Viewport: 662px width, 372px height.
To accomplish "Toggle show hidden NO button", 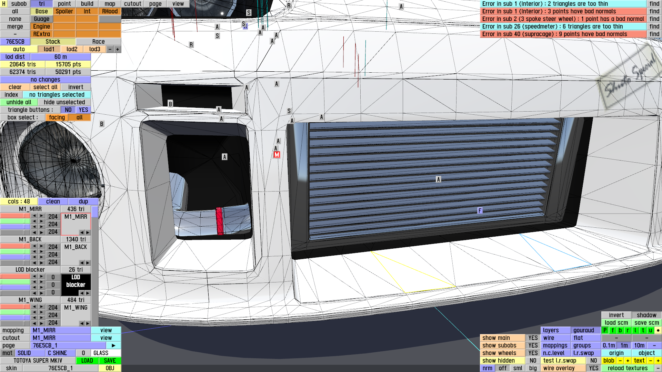I will (533, 361).
